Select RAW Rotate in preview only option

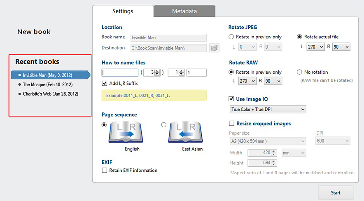click(231, 72)
